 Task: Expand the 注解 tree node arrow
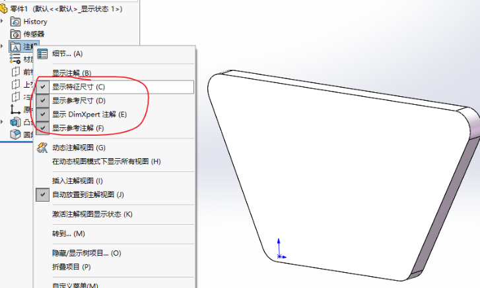pos(2,46)
